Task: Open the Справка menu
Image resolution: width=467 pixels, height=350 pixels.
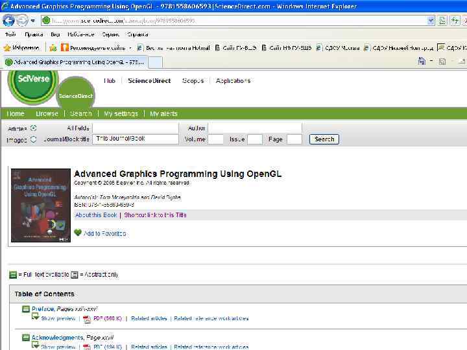Action: pyautogui.click(x=138, y=34)
